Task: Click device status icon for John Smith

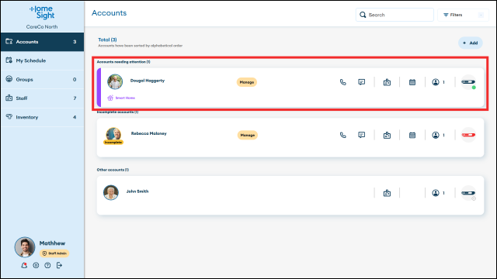Action: (x=468, y=193)
